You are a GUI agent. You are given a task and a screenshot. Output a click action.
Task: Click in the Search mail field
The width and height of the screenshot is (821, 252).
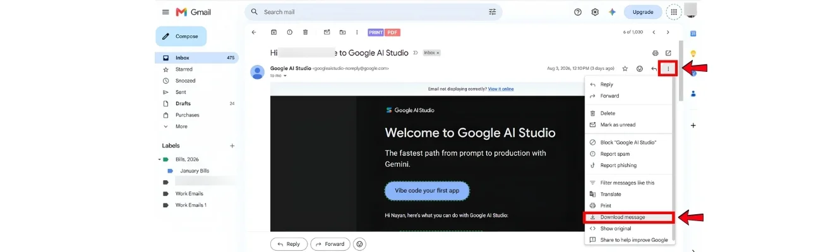click(x=373, y=12)
